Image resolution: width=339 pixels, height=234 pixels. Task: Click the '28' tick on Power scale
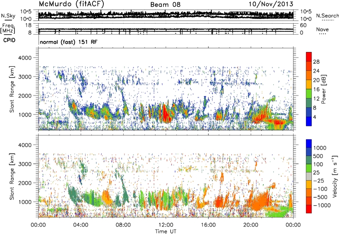(316, 62)
